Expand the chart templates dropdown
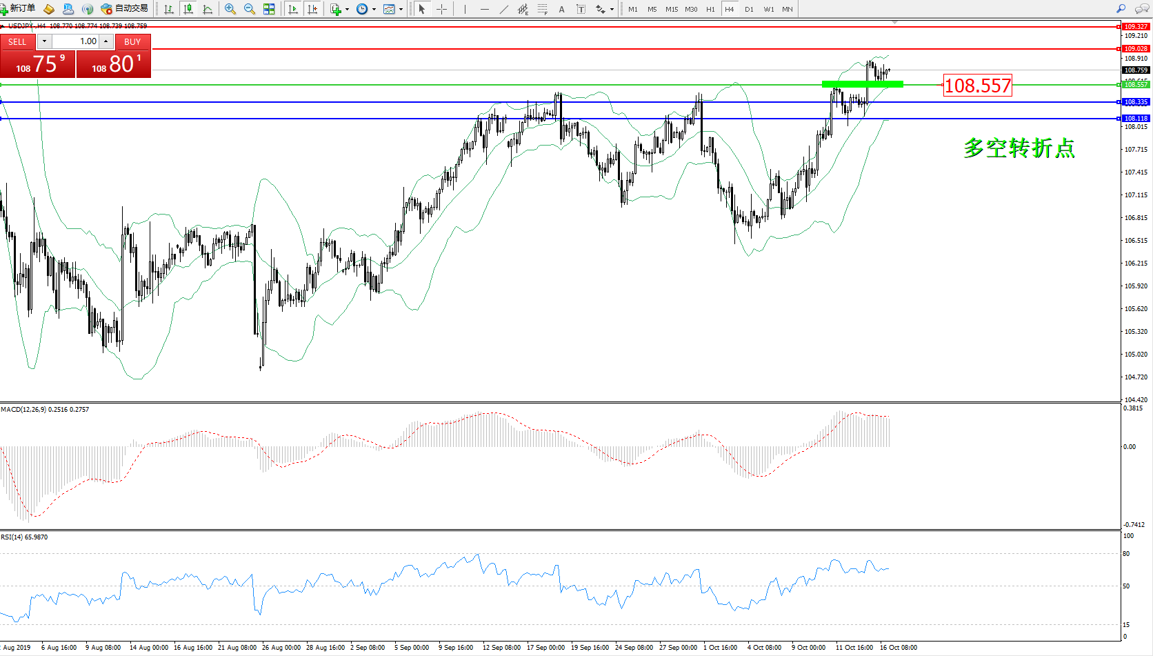 click(401, 9)
